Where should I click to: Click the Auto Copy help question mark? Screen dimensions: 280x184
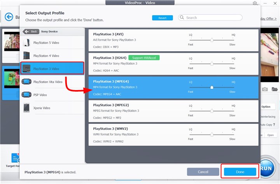point(274,125)
